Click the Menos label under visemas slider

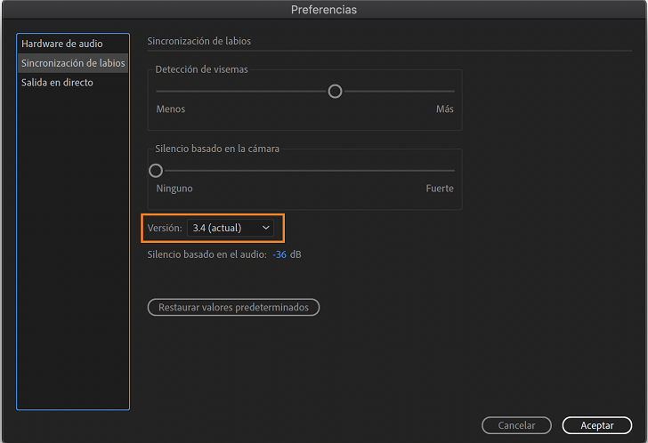171,109
